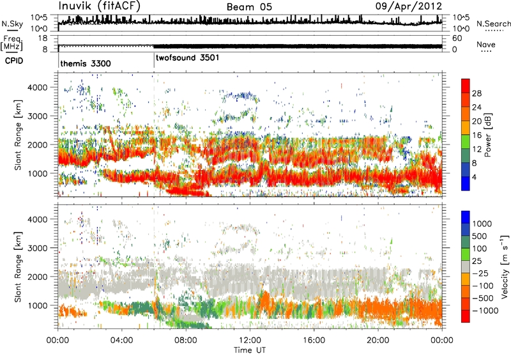Click '1000' on velocity panel range axis
Screen dimensions: 511x354
pos(37,305)
